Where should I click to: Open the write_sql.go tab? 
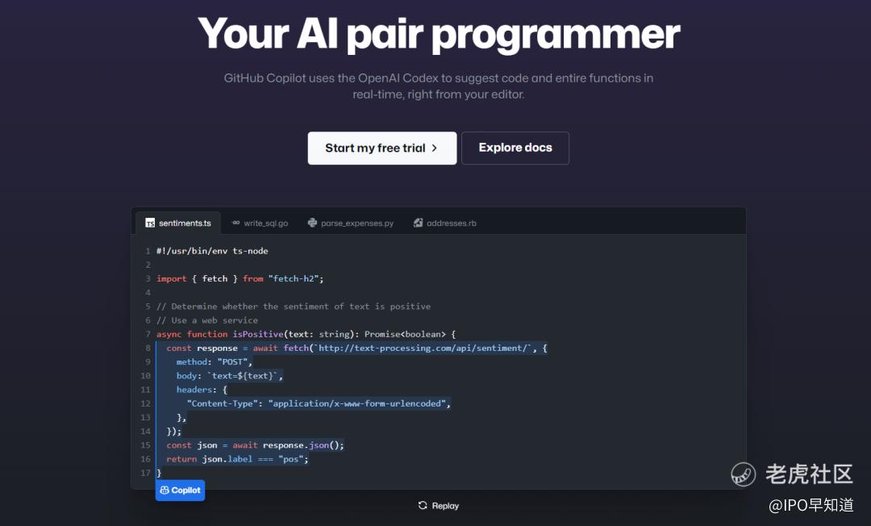point(260,223)
